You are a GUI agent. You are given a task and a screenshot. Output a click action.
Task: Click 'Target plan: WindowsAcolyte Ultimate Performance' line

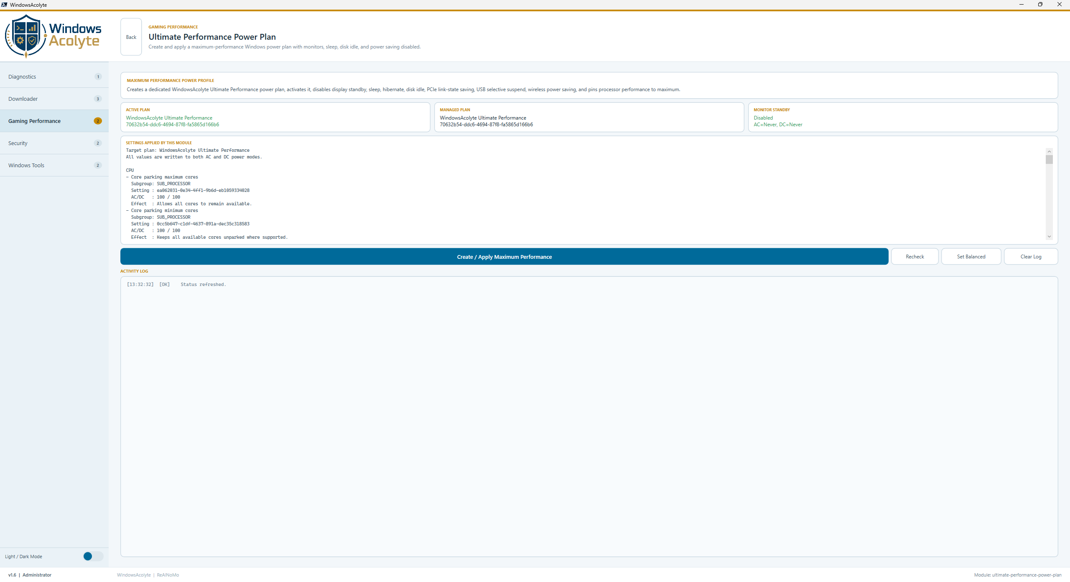tap(188, 151)
